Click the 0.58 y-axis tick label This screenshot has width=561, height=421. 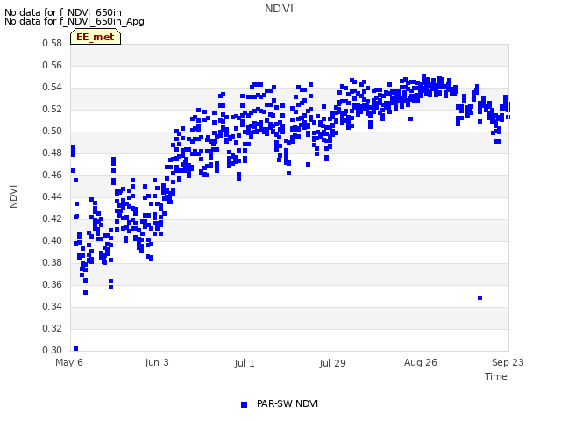pos(53,43)
